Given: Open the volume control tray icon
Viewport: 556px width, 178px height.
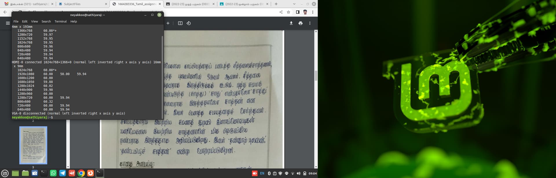Looking at the screenshot, I should (299, 173).
